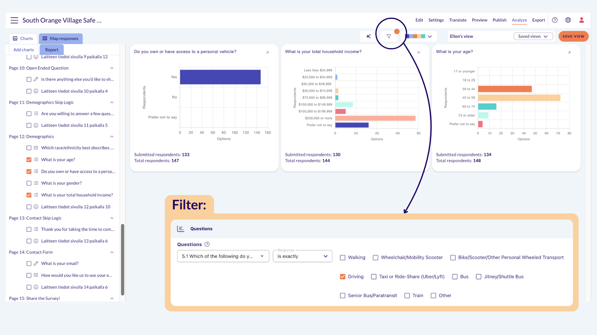Enable the Walking filter checkbox
Viewport: 597px width, 335px height.
(343, 258)
